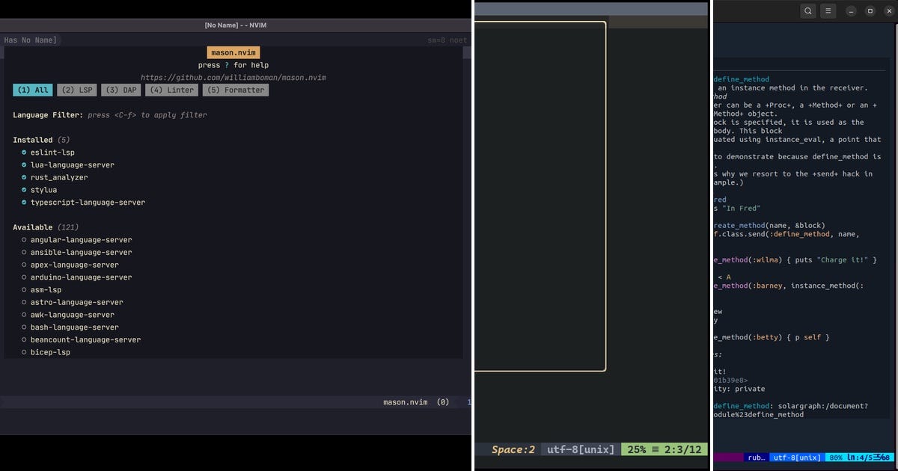Click the 'press ? for help' hint
The image size is (898, 471).
(233, 65)
